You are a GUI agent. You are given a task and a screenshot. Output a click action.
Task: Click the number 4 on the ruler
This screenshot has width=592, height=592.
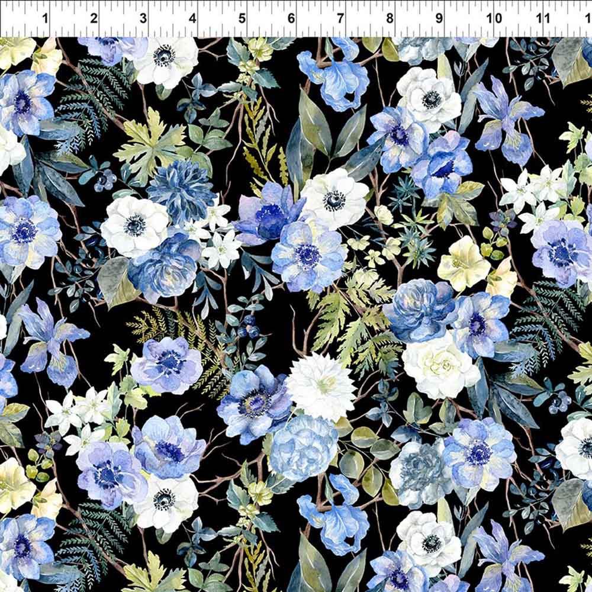pos(192,19)
